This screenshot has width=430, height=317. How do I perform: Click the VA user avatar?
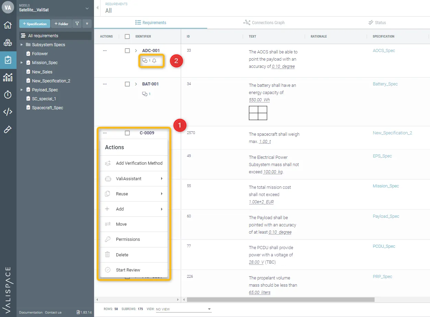coord(8,8)
